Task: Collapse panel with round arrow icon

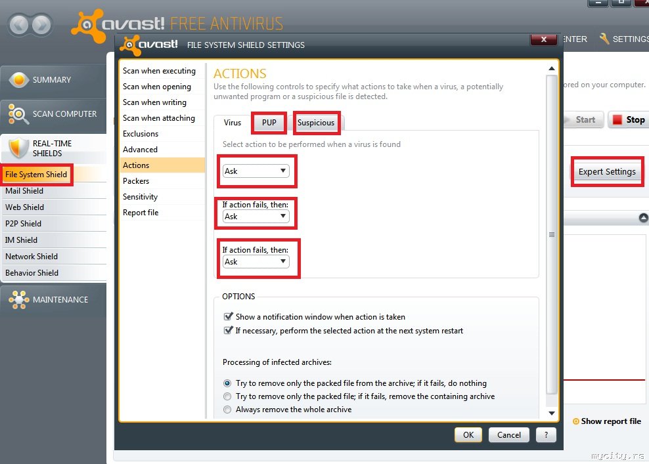Action: click(644, 217)
